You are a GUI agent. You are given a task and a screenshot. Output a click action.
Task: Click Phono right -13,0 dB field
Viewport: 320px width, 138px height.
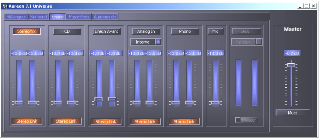click(x=193, y=53)
